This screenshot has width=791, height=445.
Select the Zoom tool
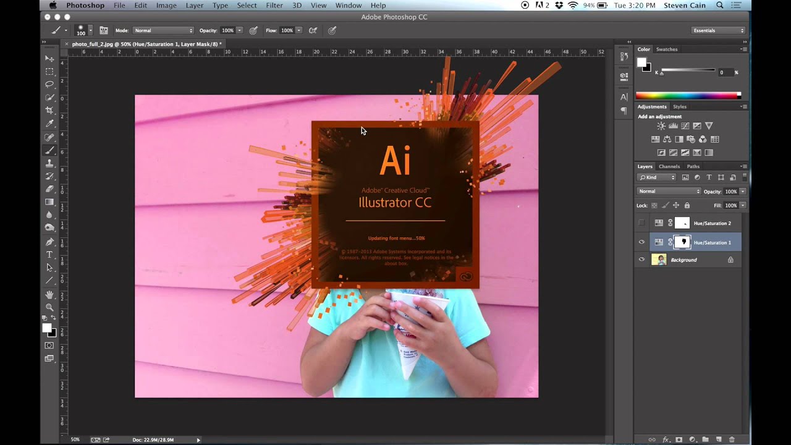[x=49, y=307]
